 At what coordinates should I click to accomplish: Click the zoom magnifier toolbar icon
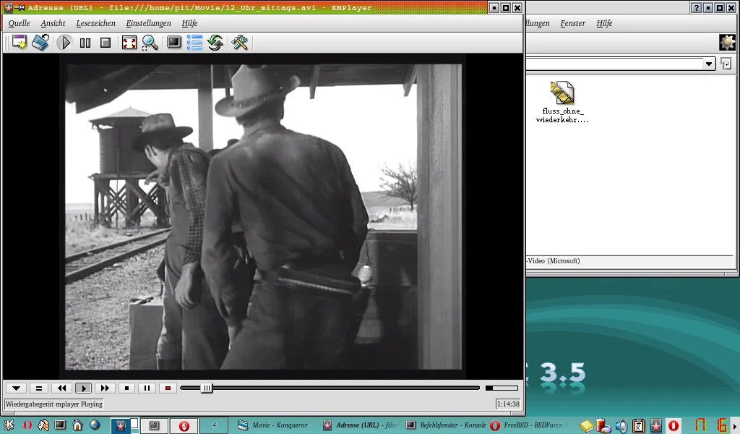point(150,43)
